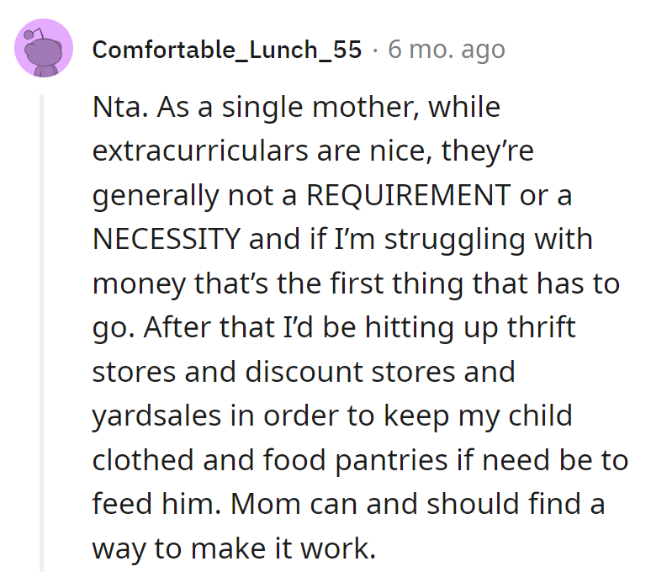Click the dot separator before the timestamp
Screen dimensions: 651x572
click(x=375, y=50)
